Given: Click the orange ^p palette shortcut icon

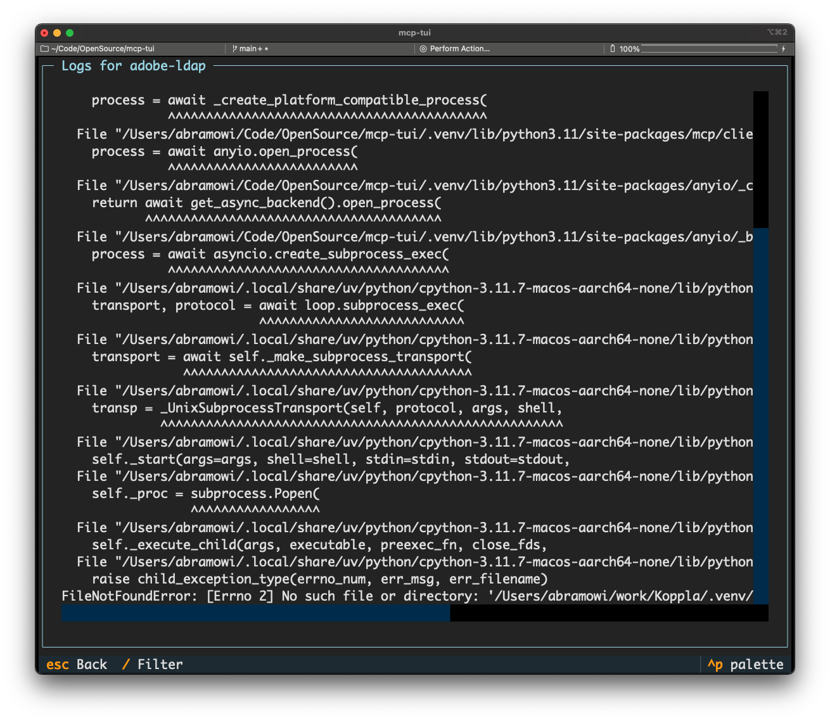Looking at the screenshot, I should [715, 665].
